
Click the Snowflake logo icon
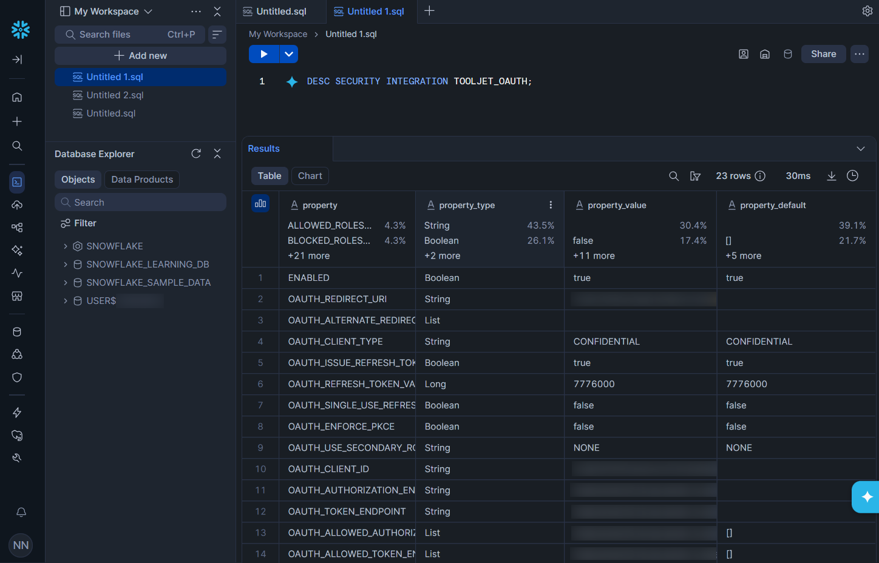21,29
